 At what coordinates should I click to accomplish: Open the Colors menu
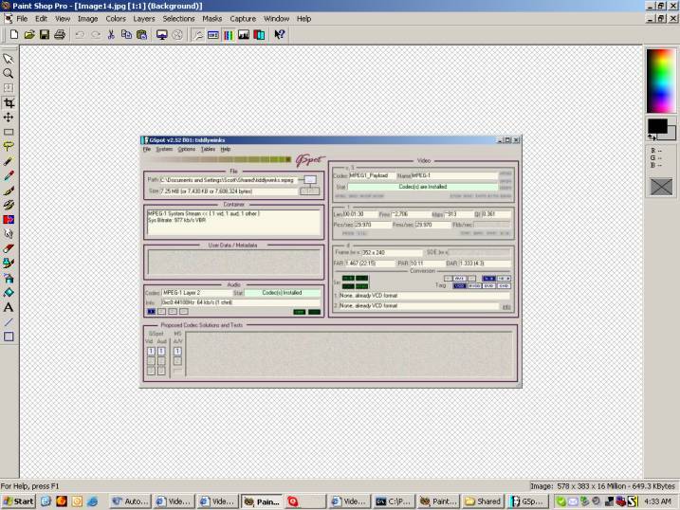pyautogui.click(x=116, y=19)
